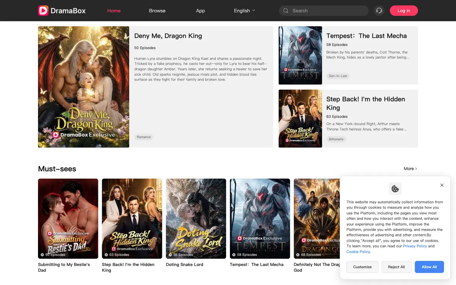Click the 50 Episodes label
Viewport: 456px width, 285px height.
[145, 48]
